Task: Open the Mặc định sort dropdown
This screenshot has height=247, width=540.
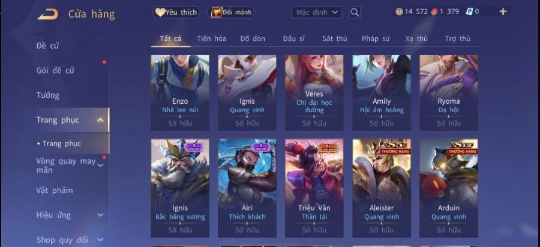Action: 316,13
